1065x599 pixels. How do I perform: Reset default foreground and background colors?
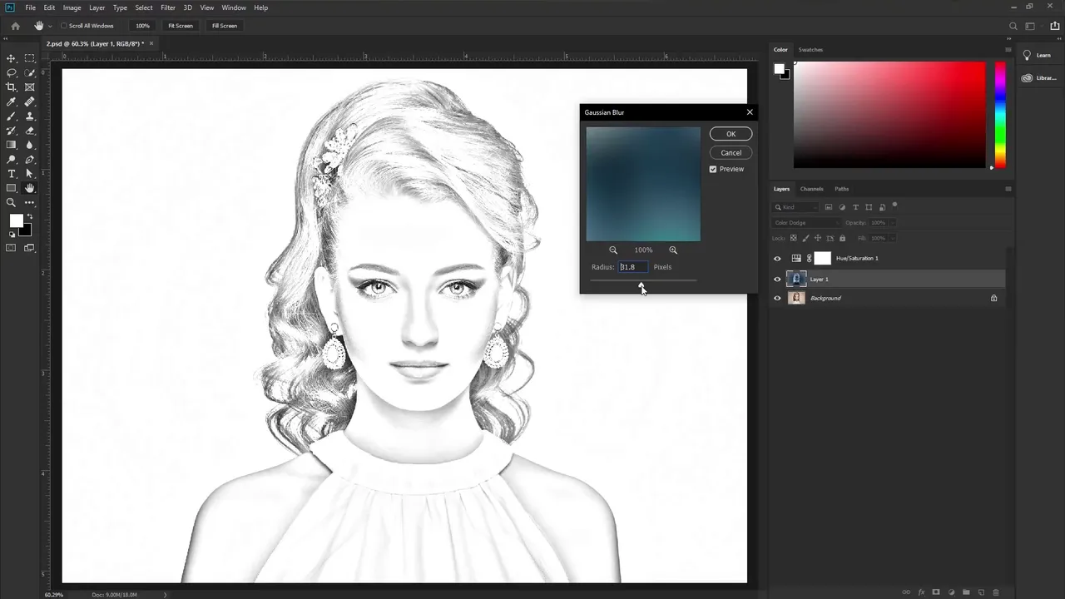click(x=12, y=235)
